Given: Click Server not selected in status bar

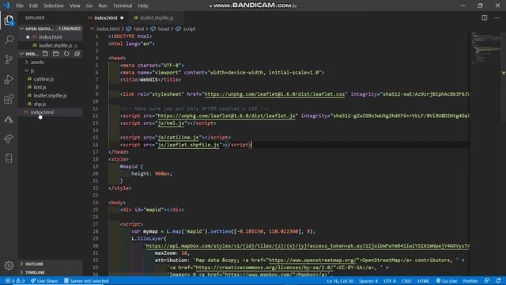Looking at the screenshot, I should (86, 281).
